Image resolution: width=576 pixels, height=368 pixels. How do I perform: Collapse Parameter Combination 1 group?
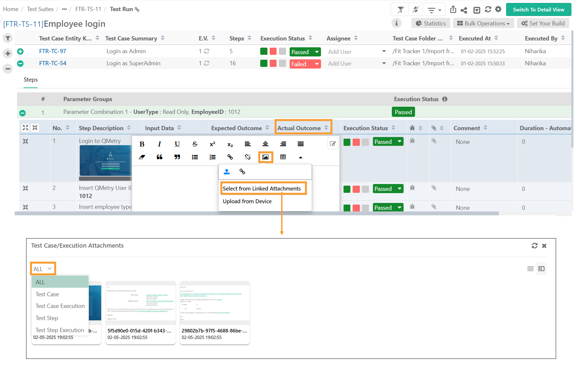(x=23, y=113)
